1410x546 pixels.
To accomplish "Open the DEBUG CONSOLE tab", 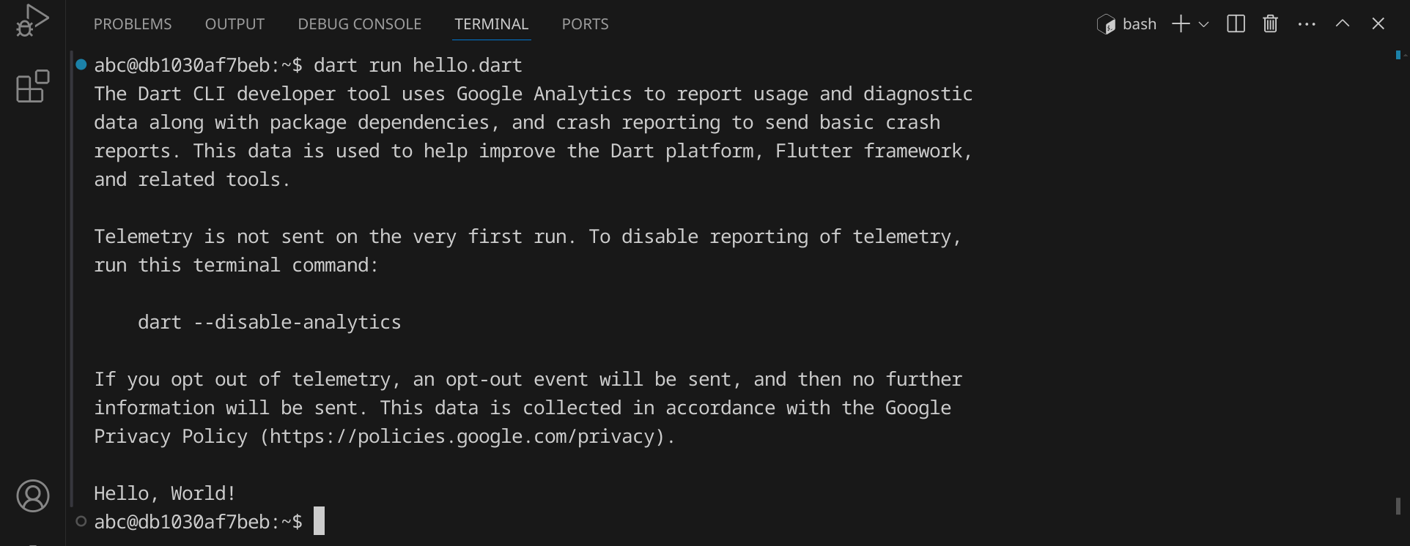I will pos(359,24).
